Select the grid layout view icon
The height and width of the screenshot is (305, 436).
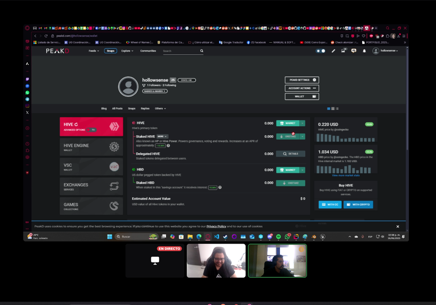click(333, 109)
